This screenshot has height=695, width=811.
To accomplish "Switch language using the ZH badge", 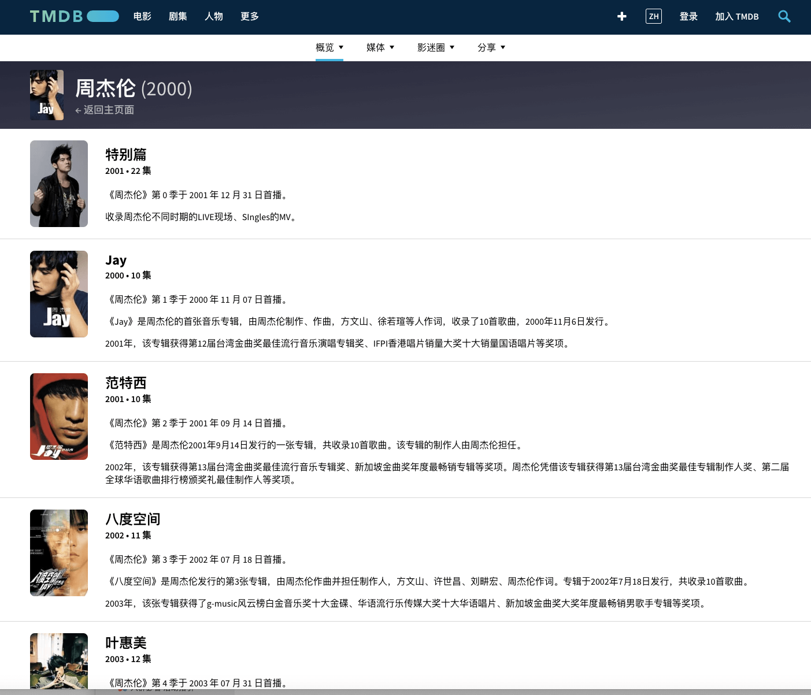I will (x=653, y=16).
